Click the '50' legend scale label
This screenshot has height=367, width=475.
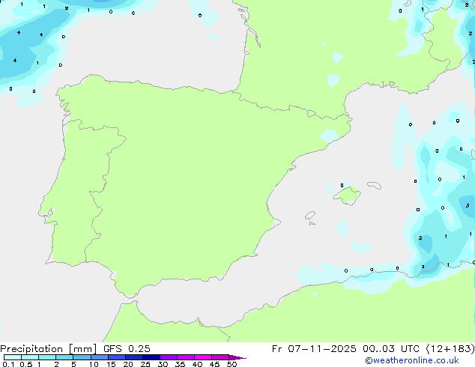coord(232,364)
